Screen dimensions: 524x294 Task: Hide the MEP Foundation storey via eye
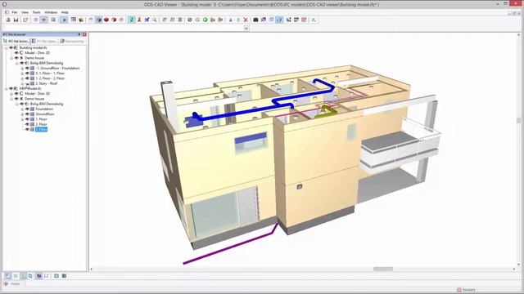click(27, 109)
